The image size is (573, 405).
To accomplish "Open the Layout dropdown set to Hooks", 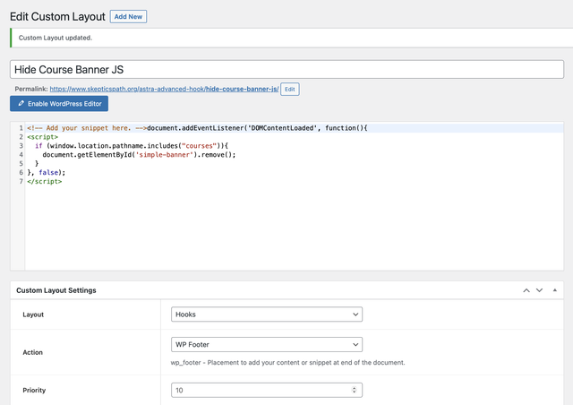I will (x=267, y=315).
